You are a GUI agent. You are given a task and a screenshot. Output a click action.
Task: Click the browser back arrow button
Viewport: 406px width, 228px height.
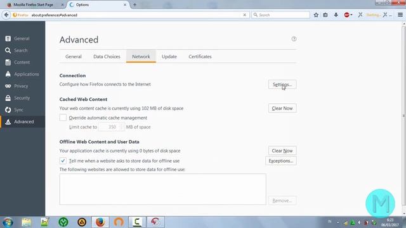pos(6,15)
